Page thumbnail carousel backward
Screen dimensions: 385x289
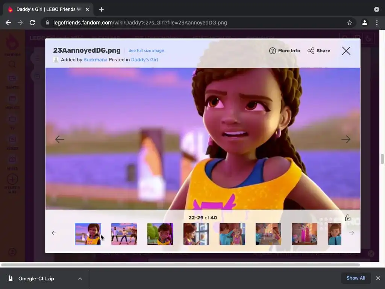54,233
